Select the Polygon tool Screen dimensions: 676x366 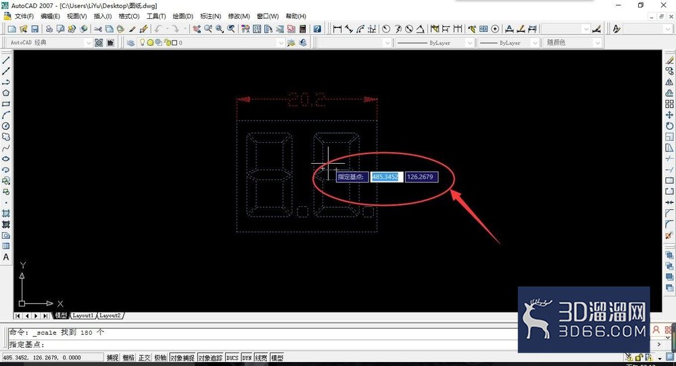coord(6,93)
